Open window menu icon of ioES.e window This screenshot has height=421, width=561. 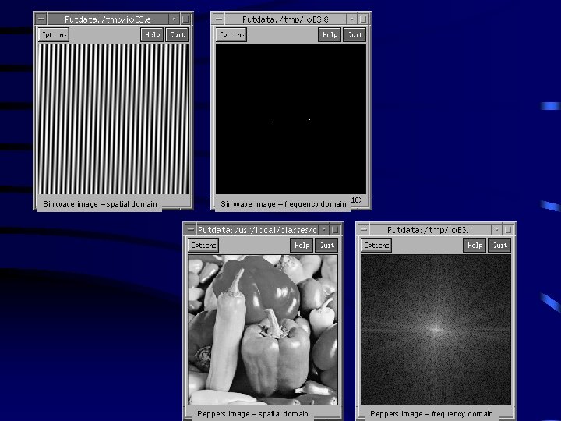click(x=41, y=19)
